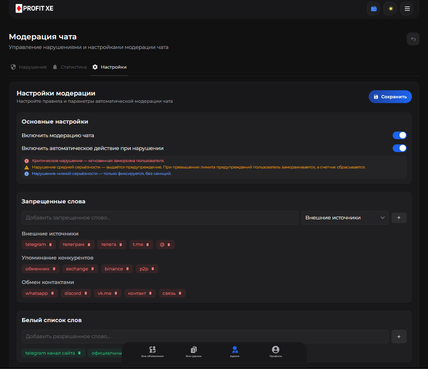
Task: Toggle automatic action on violation switch
Action: (x=400, y=148)
